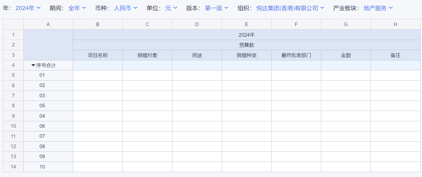Change the 单位 元 selector

tap(171, 8)
